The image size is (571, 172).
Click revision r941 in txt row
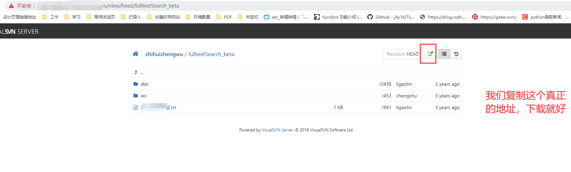point(387,107)
